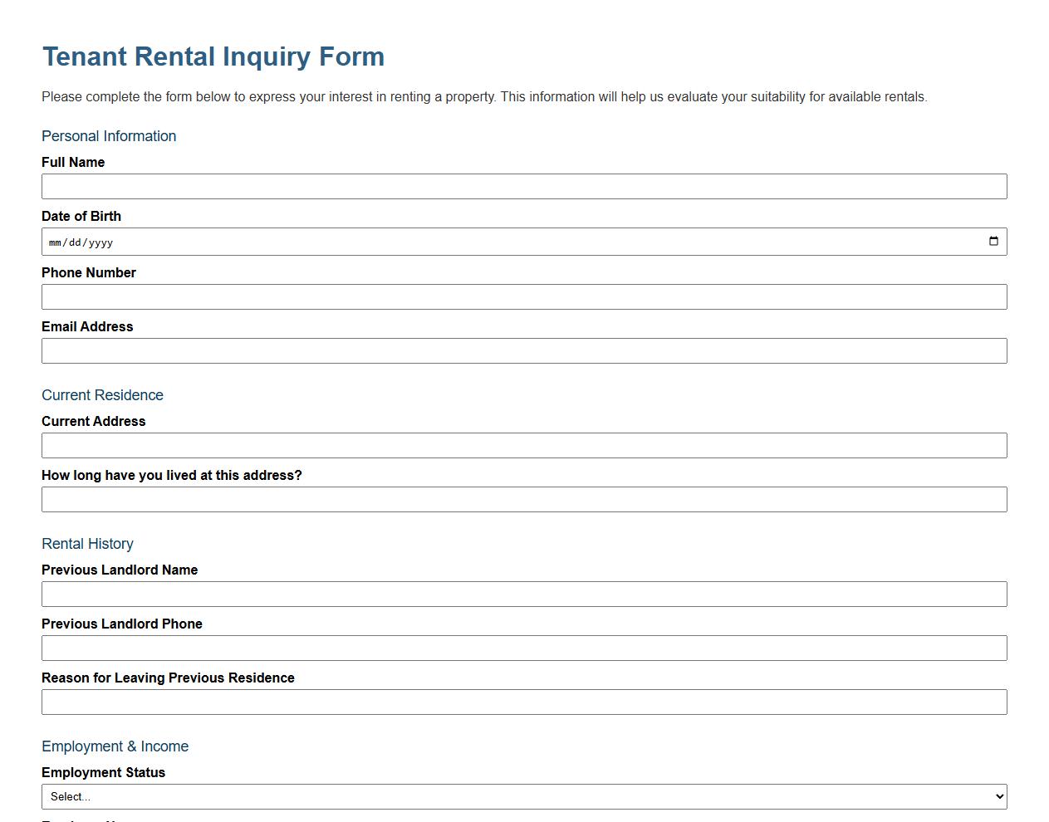
Task: Click the Rental History section header
Action: (x=87, y=544)
